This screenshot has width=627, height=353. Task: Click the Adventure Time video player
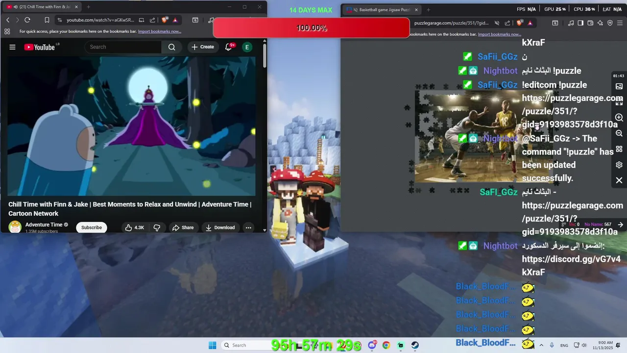(x=132, y=126)
